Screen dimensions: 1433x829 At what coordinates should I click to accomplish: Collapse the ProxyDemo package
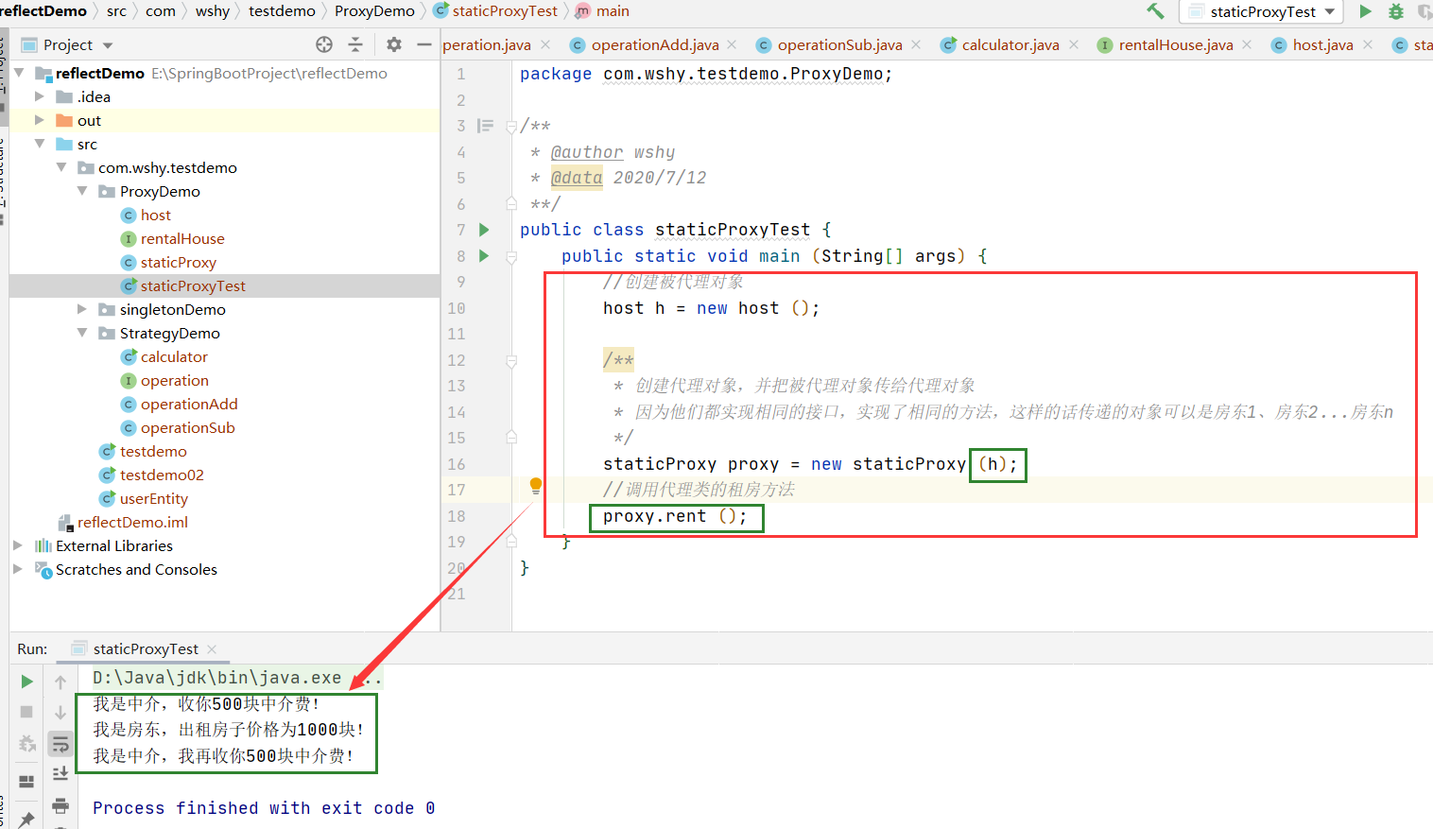click(82, 191)
